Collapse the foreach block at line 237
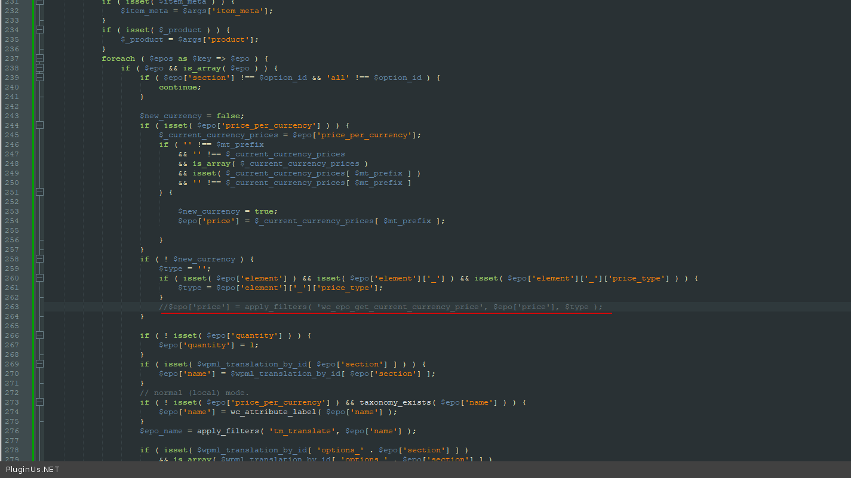Screen dimensions: 851x478 (39, 58)
